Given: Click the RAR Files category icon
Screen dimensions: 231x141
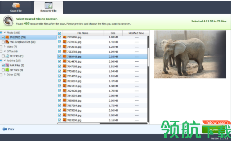Looking at the screenshot, I should [x=7, y=65].
